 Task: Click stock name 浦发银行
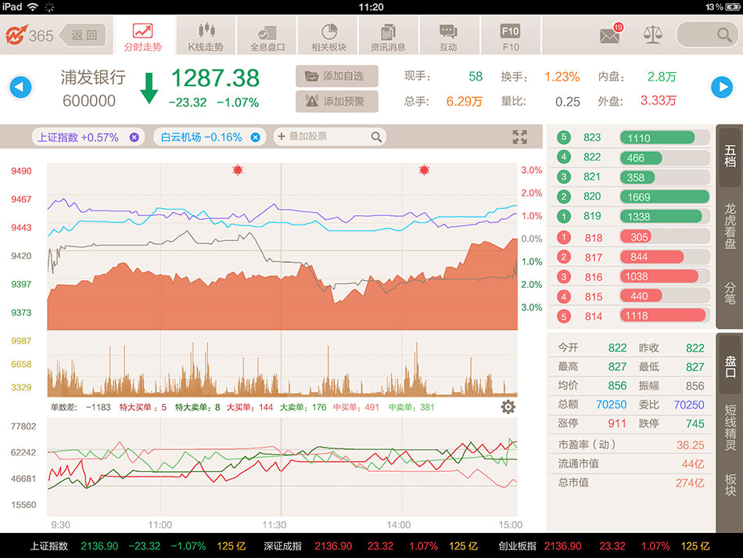tap(93, 77)
